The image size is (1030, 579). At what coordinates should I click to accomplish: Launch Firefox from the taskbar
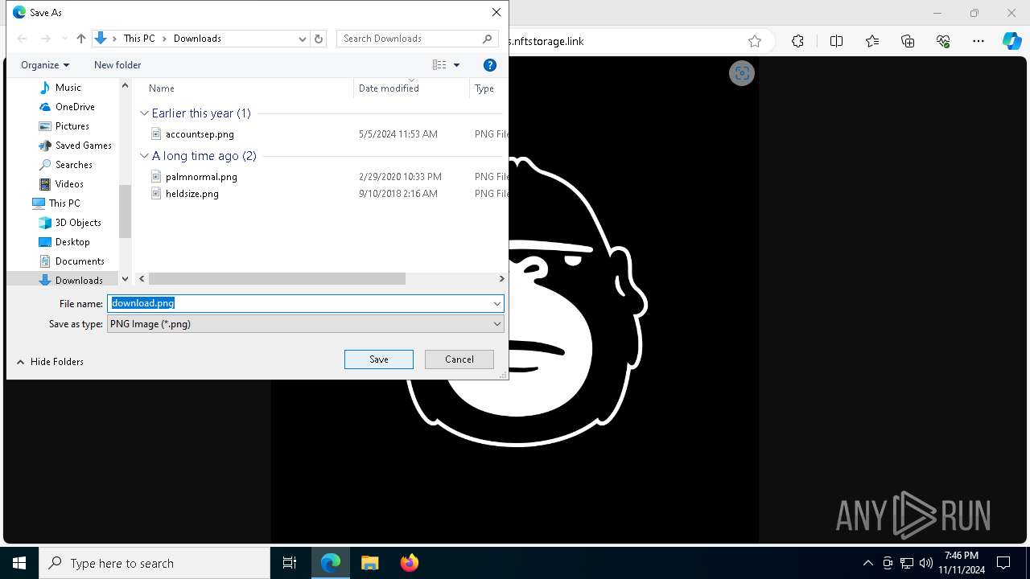[409, 563]
